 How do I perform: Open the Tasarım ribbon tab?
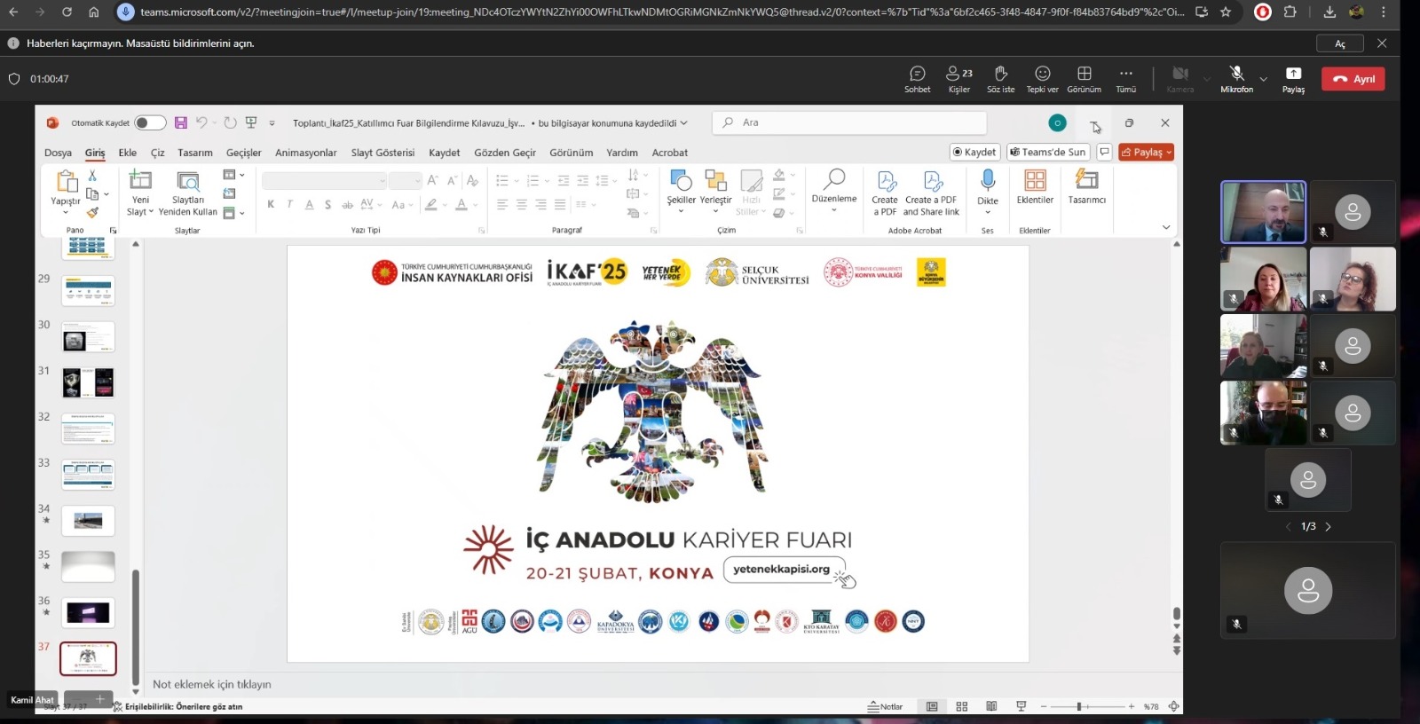pyautogui.click(x=194, y=153)
